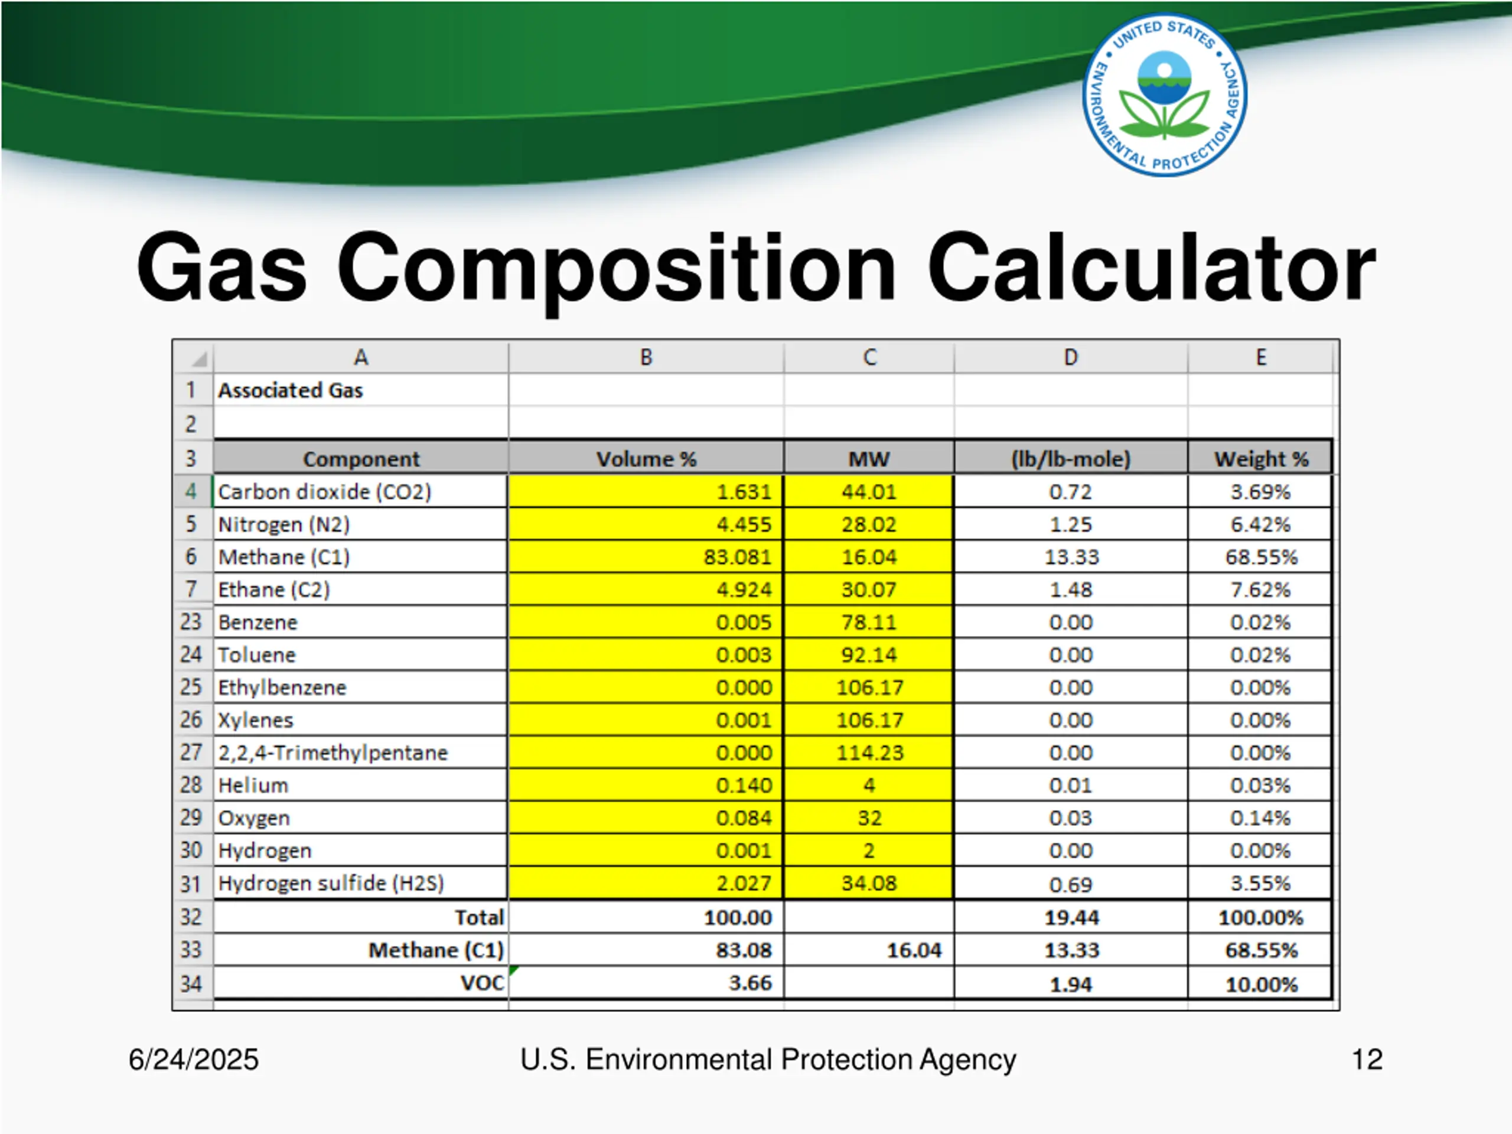Click the footer date '6/24/2025'

pos(194,1060)
